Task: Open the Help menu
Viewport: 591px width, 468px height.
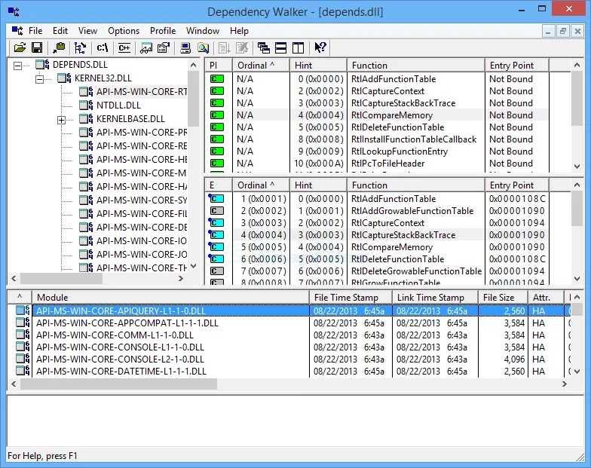Action: click(240, 30)
